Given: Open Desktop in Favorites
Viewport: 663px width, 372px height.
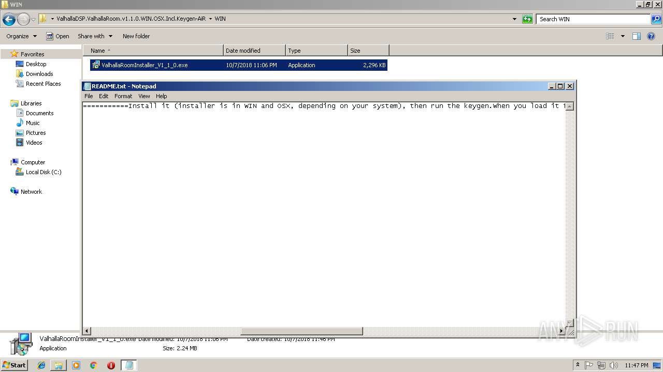Looking at the screenshot, I should [x=36, y=64].
